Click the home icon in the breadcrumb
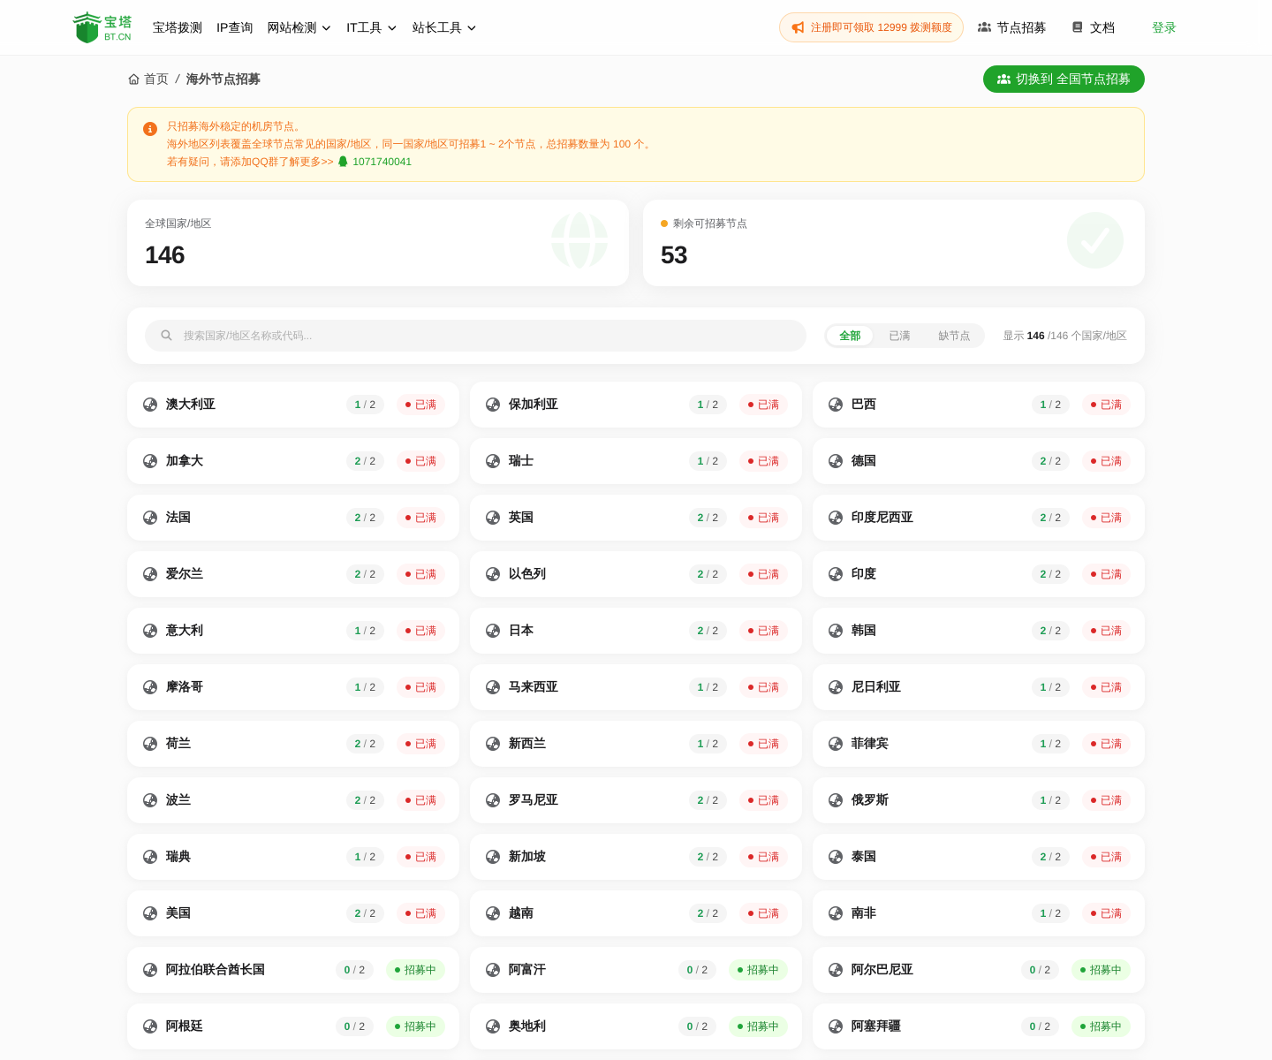Screen dimensions: 1272x1060 [x=133, y=79]
